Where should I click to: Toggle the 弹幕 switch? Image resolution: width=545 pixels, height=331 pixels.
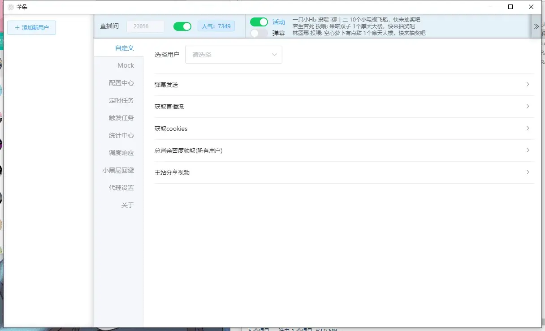coord(259,33)
